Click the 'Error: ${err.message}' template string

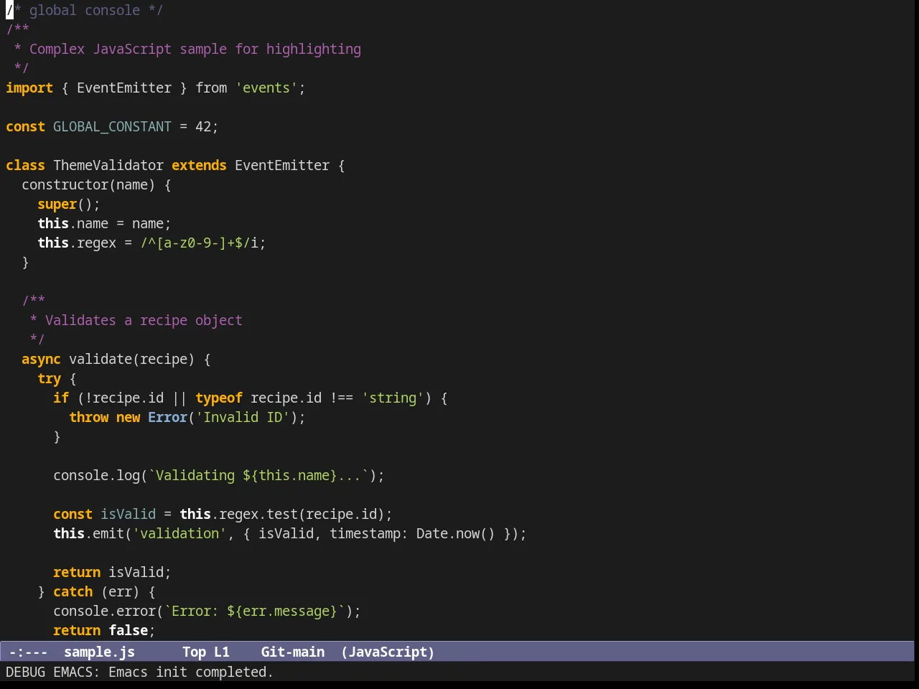[254, 611]
